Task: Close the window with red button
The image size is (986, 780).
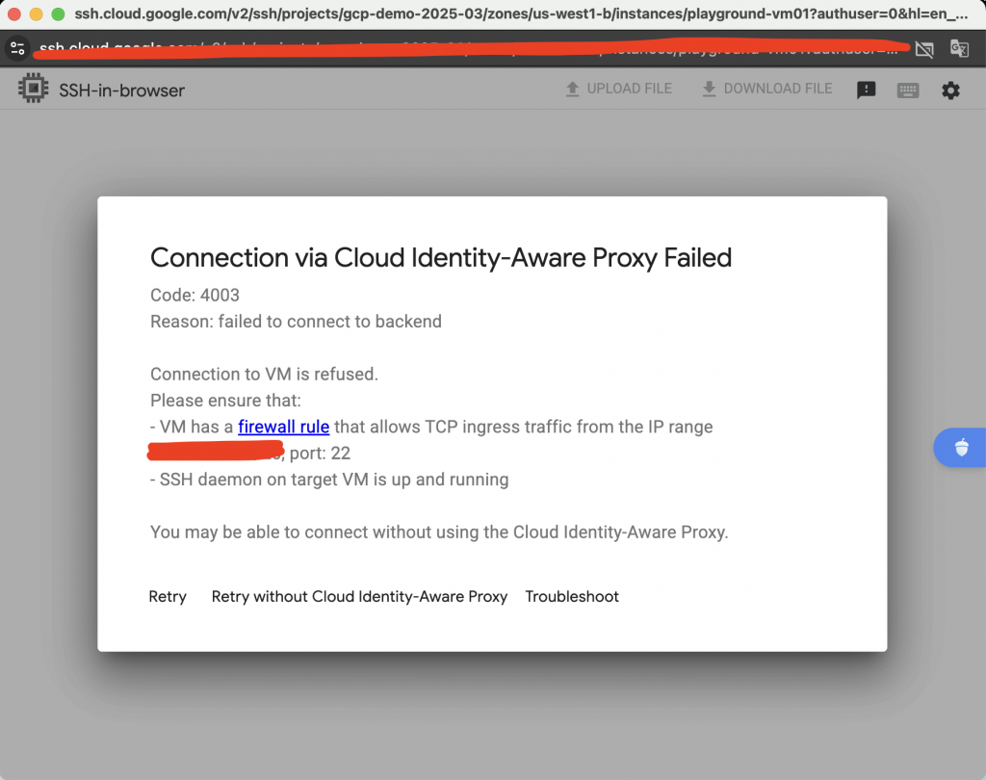Action: (14, 14)
